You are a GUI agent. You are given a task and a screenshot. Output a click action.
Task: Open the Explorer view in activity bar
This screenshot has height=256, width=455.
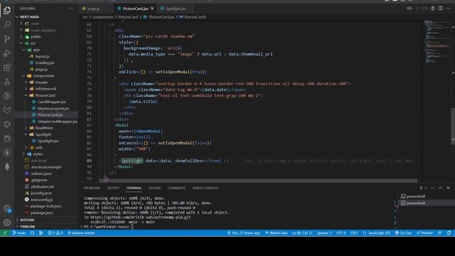(x=7, y=10)
